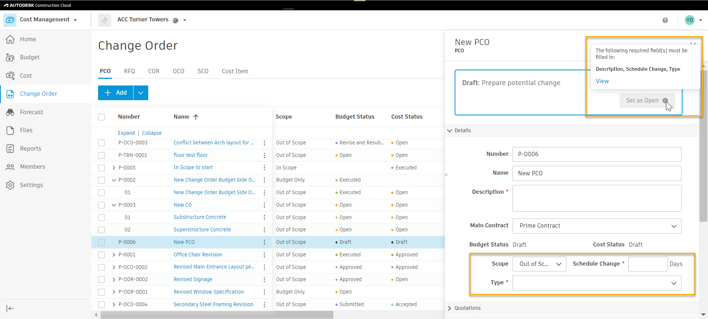
Task: Check the P-0005 row checkbox
Action: click(x=101, y=168)
